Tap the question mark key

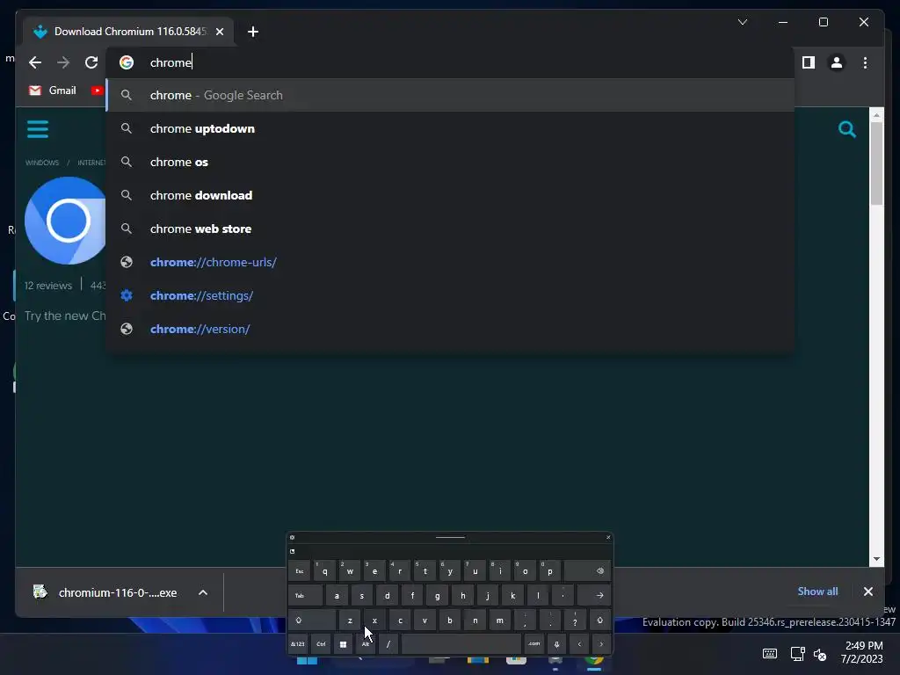click(575, 620)
